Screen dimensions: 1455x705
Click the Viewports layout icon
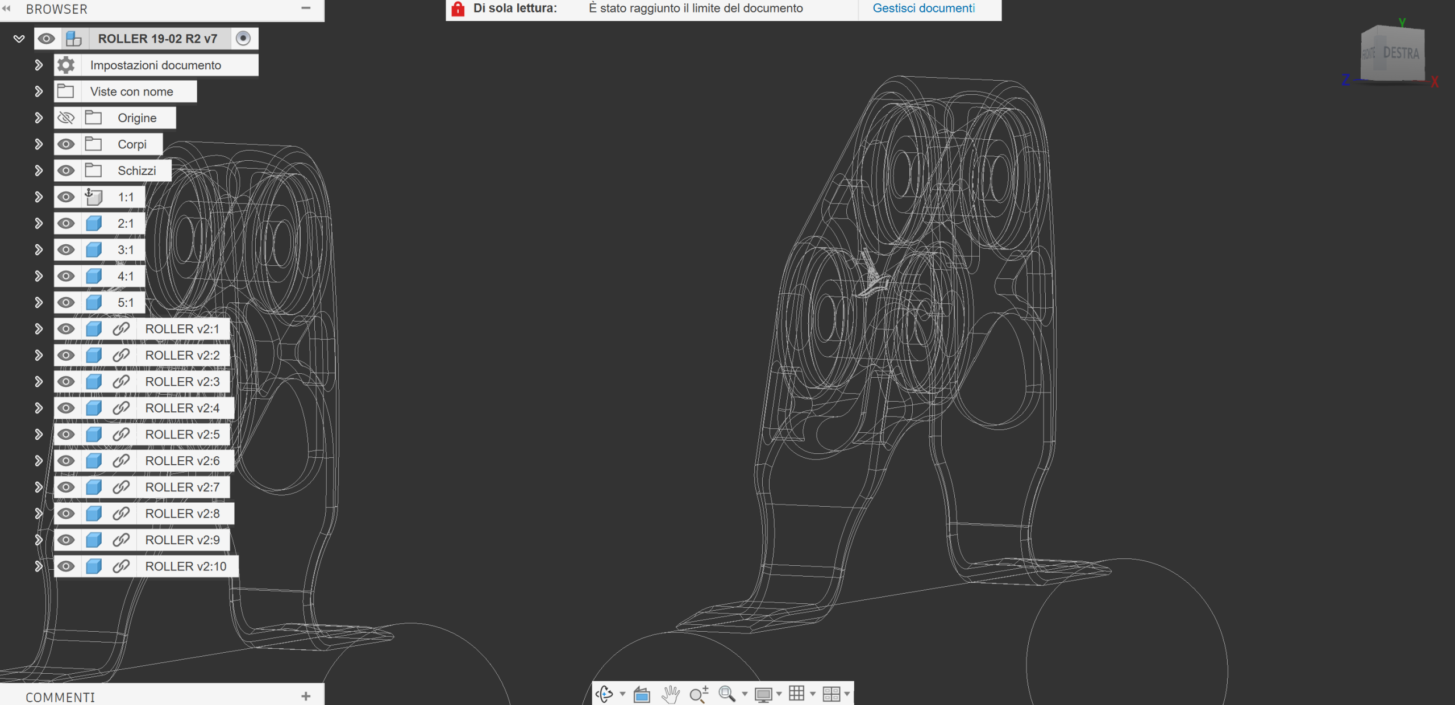[x=831, y=694]
